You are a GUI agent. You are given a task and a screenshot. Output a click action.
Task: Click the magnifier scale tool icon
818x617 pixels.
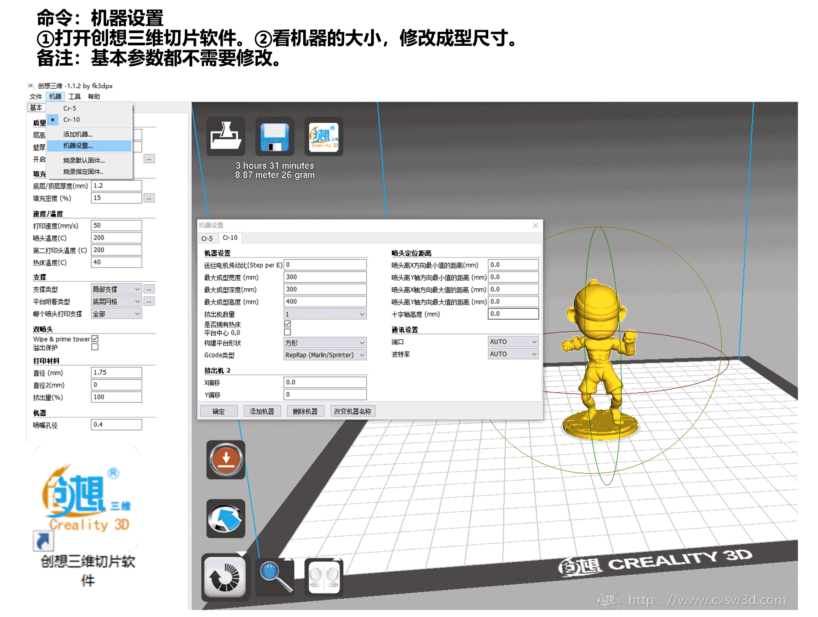(x=275, y=577)
